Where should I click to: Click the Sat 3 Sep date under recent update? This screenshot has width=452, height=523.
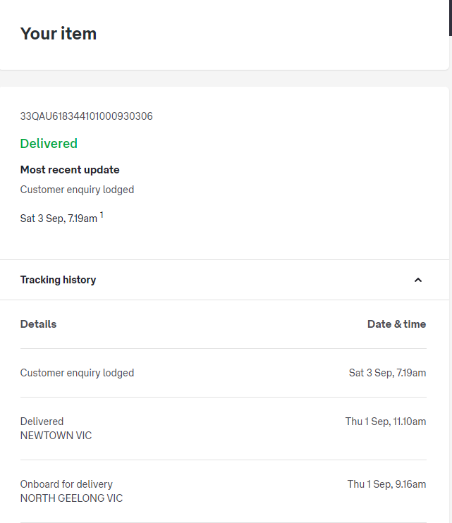click(59, 219)
